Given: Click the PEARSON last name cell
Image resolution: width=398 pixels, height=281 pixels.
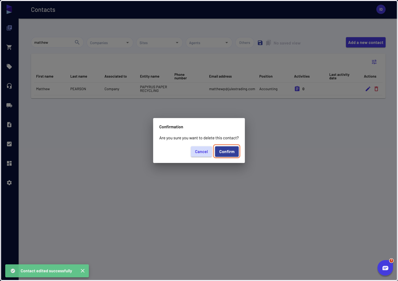Looking at the screenshot, I should coord(78,89).
